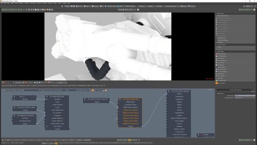Select the Octane Diffuse Material node title

pyautogui.click(x=181, y=91)
